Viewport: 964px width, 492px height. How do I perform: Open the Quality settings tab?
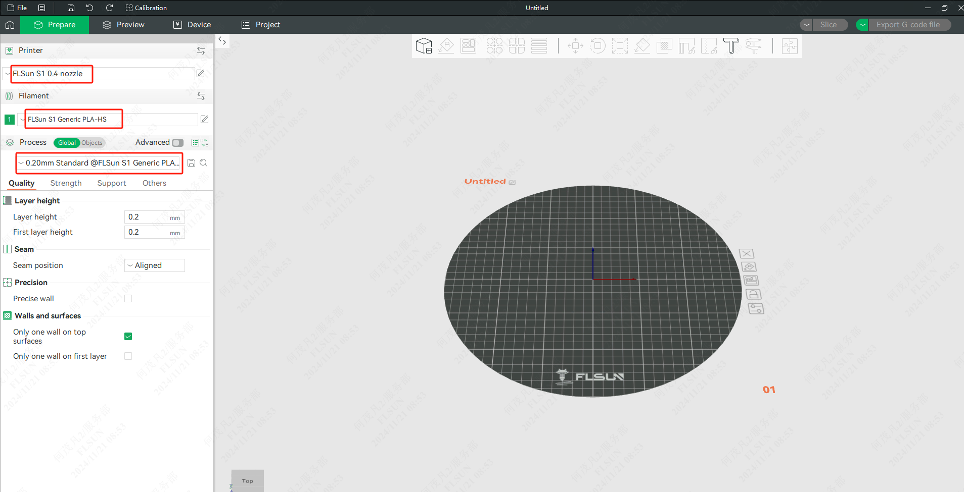(x=22, y=183)
